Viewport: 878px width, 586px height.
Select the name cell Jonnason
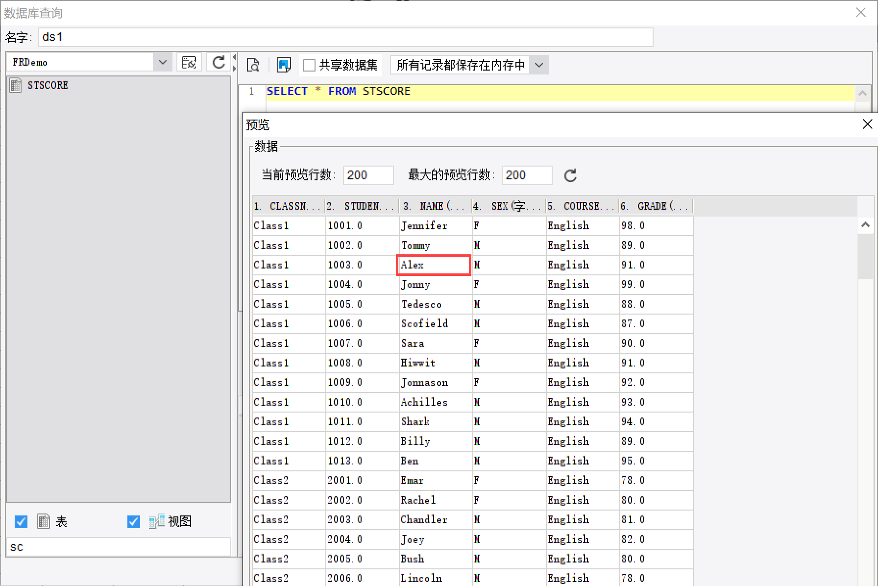click(x=436, y=383)
